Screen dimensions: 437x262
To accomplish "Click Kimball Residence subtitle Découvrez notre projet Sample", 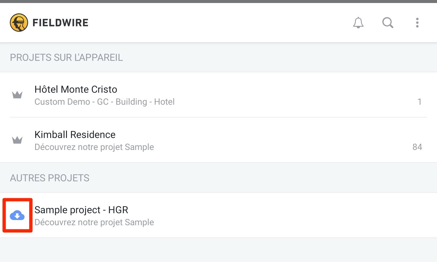I will [94, 147].
